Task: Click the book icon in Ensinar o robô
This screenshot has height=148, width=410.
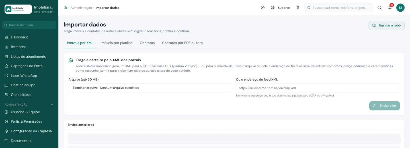Action: coord(374,25)
